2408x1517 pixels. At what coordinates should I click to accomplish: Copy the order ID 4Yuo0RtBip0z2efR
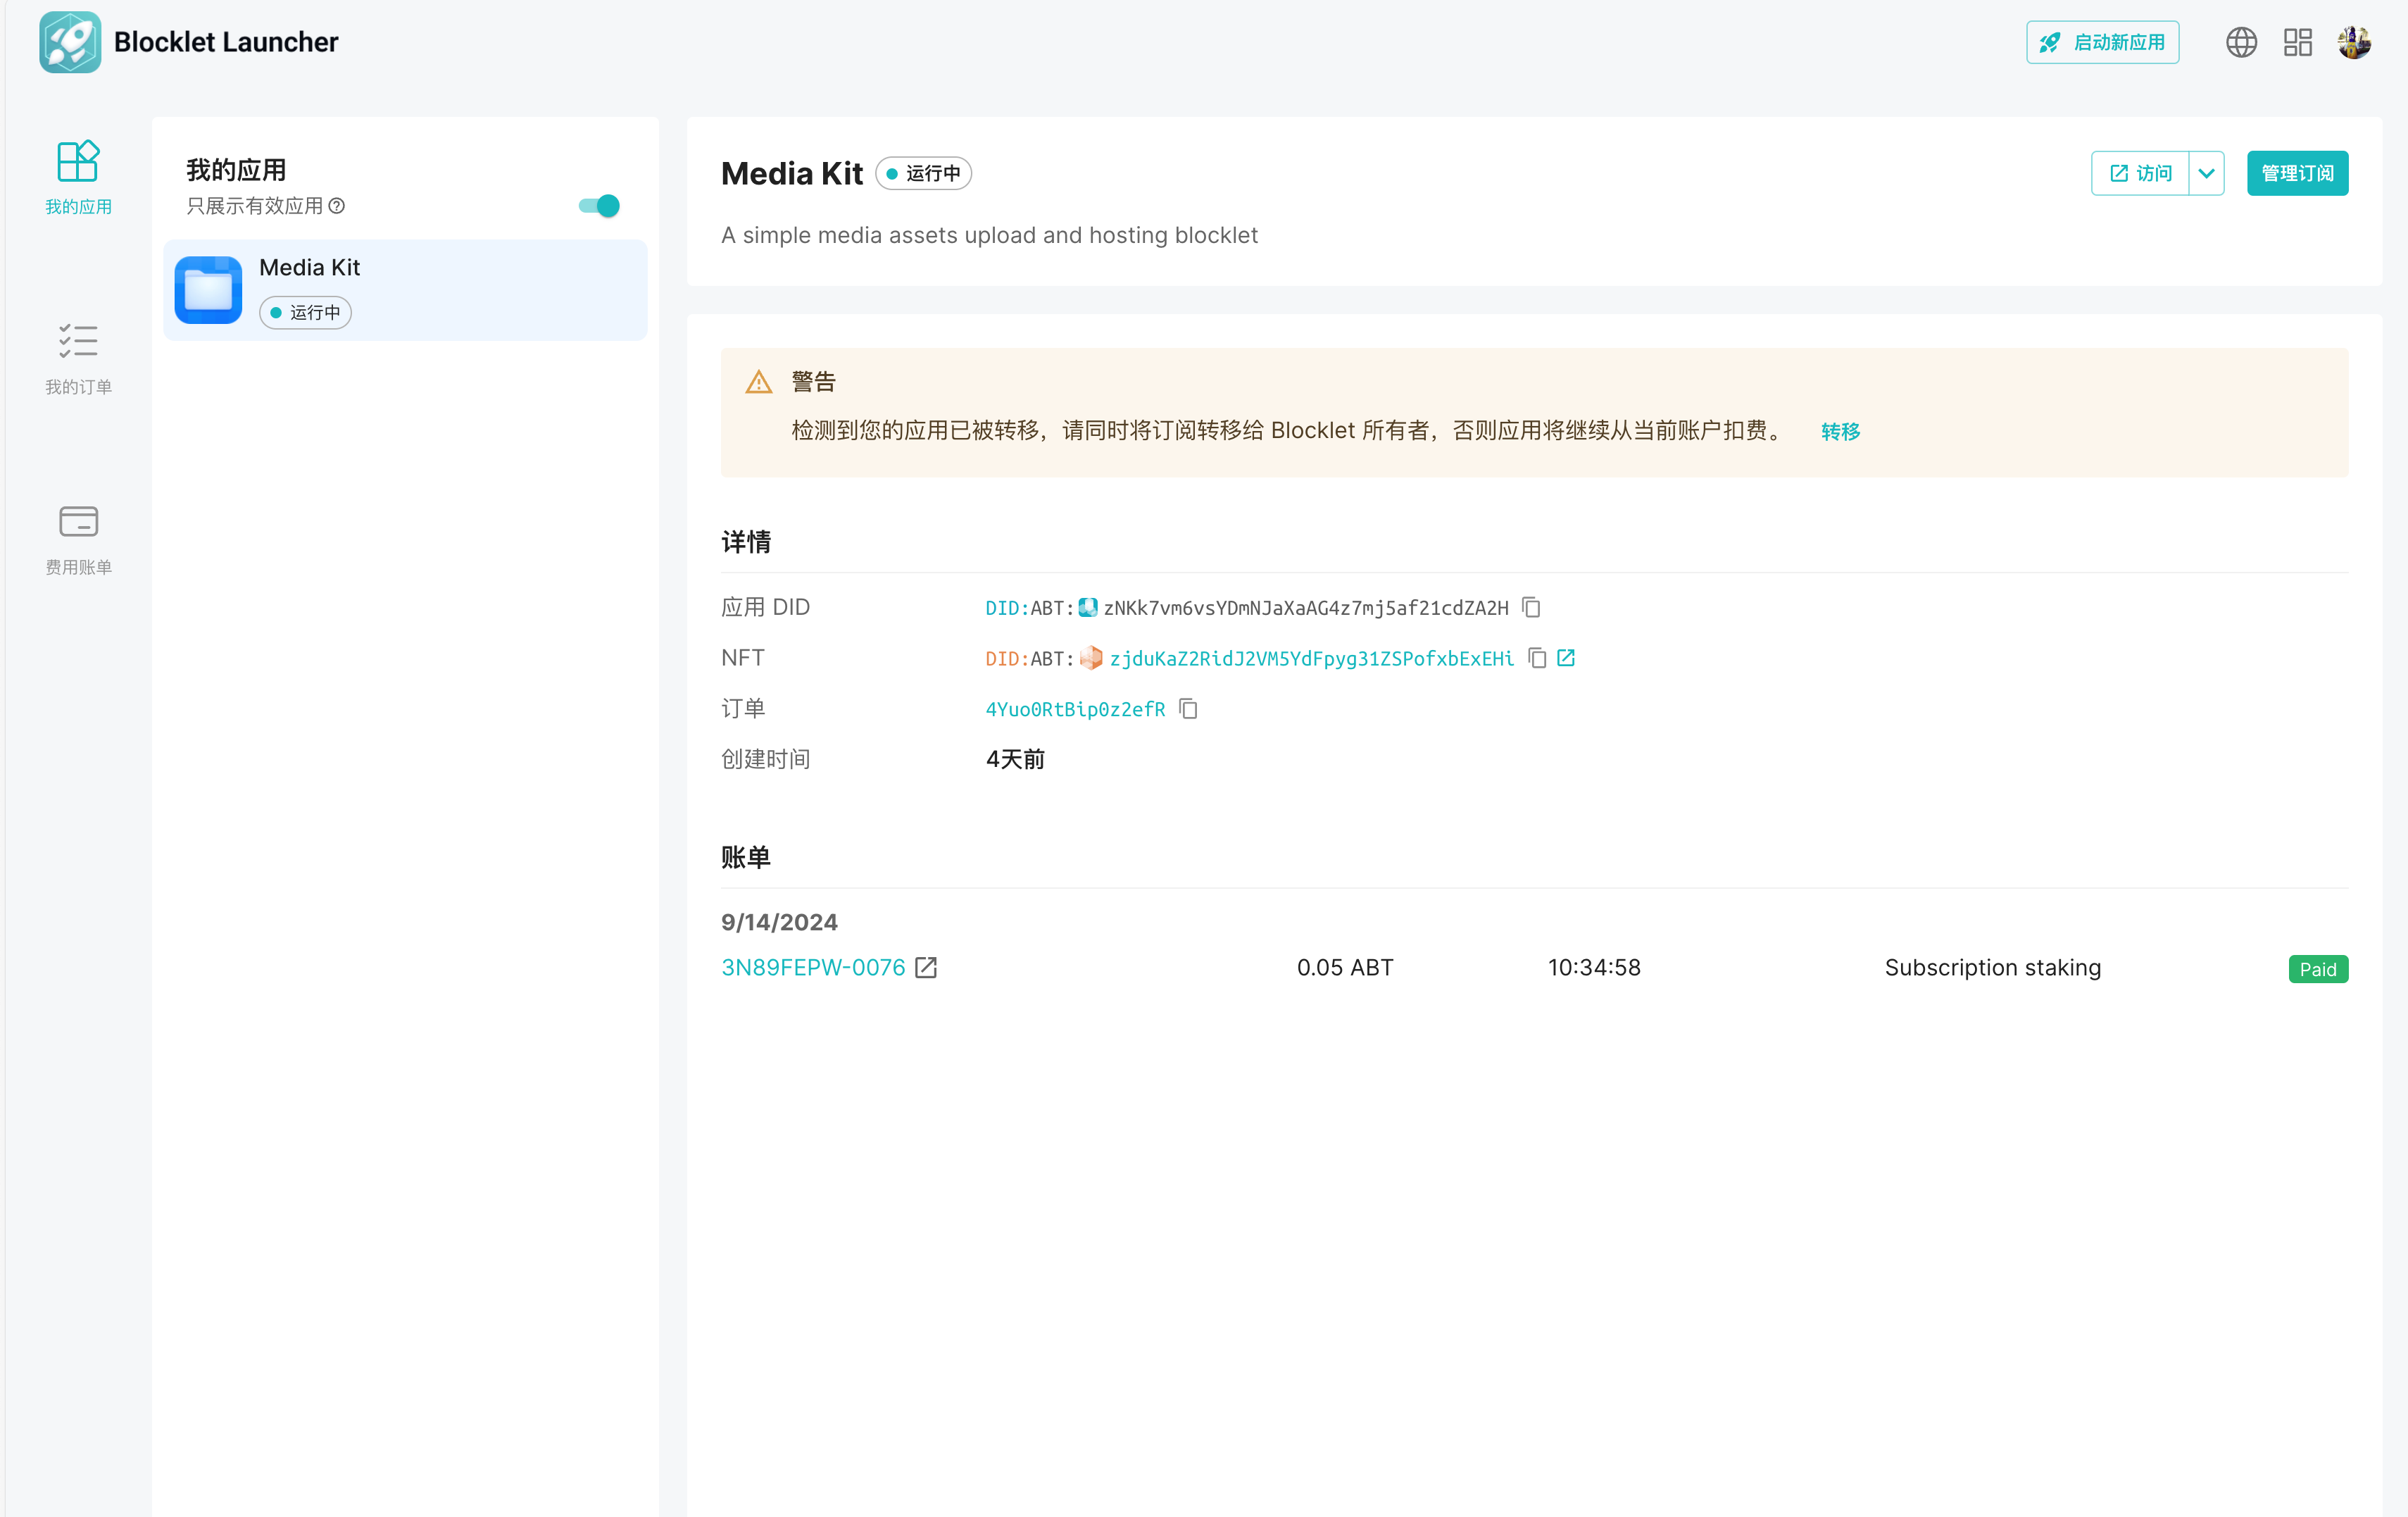point(1188,709)
